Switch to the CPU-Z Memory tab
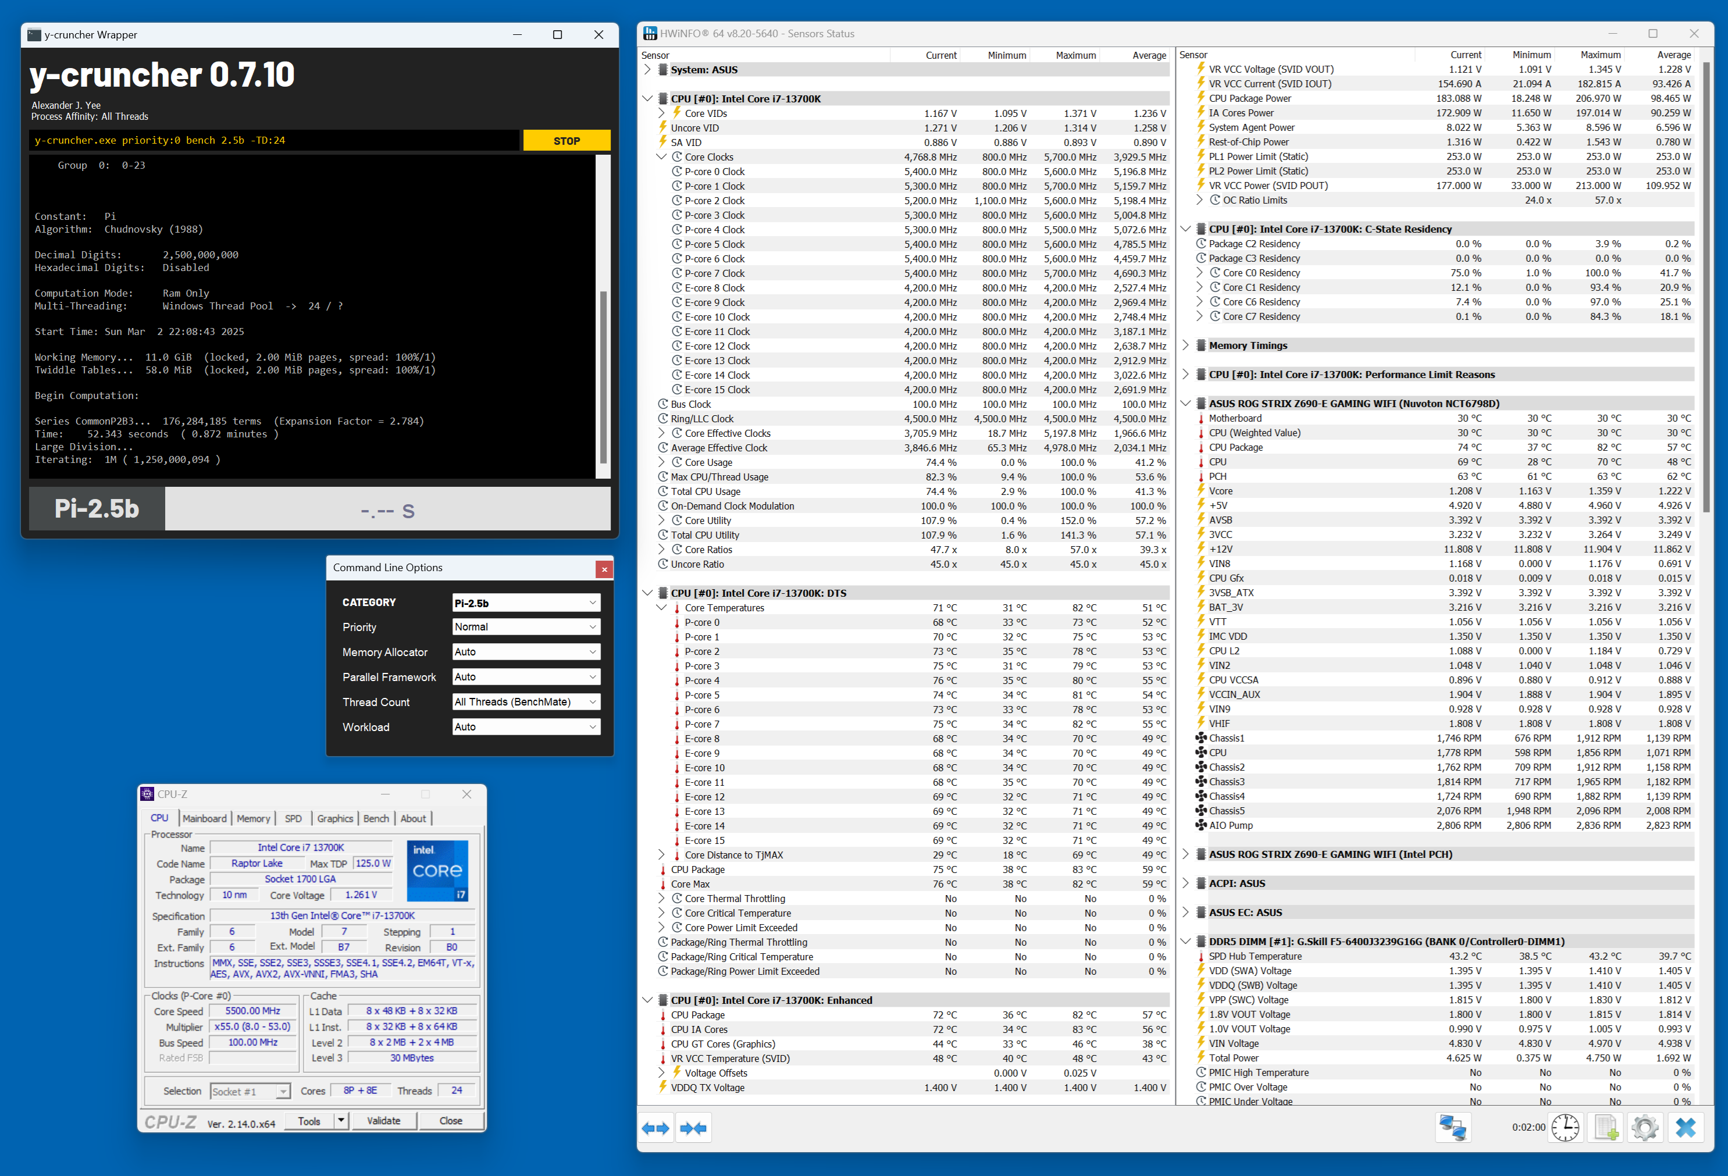Image resolution: width=1728 pixels, height=1176 pixels. coord(254,818)
